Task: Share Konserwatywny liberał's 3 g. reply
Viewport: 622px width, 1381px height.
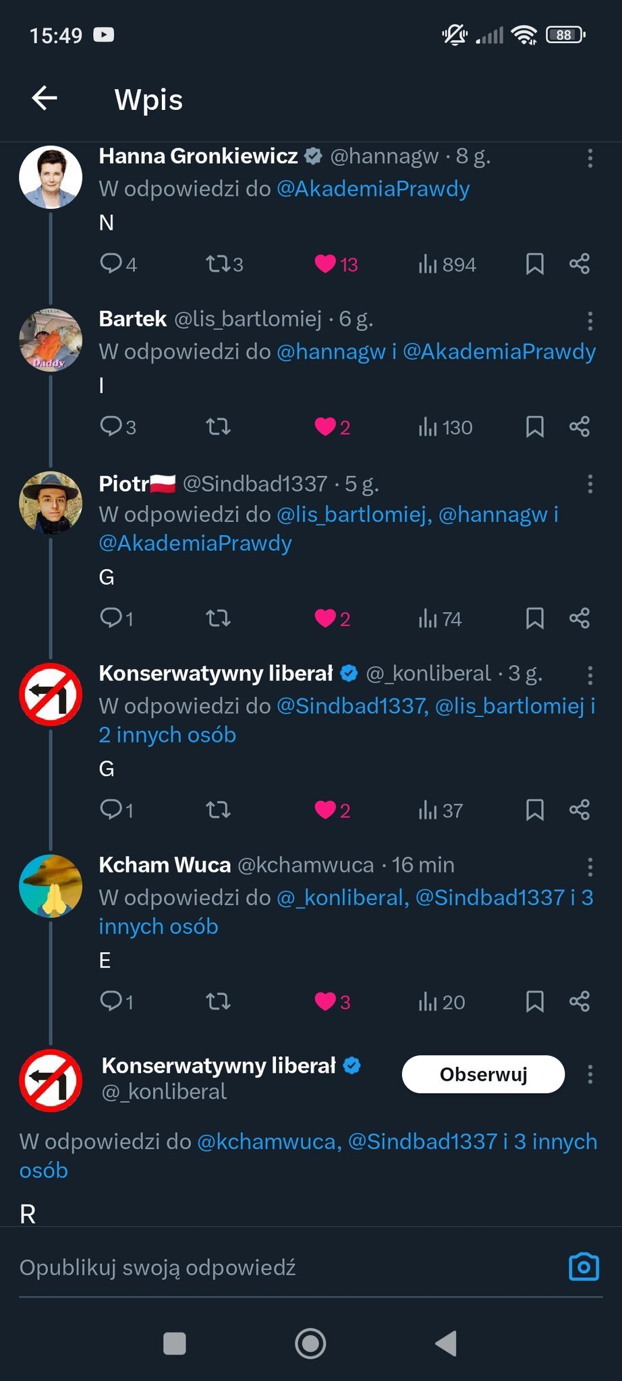Action: (x=579, y=809)
